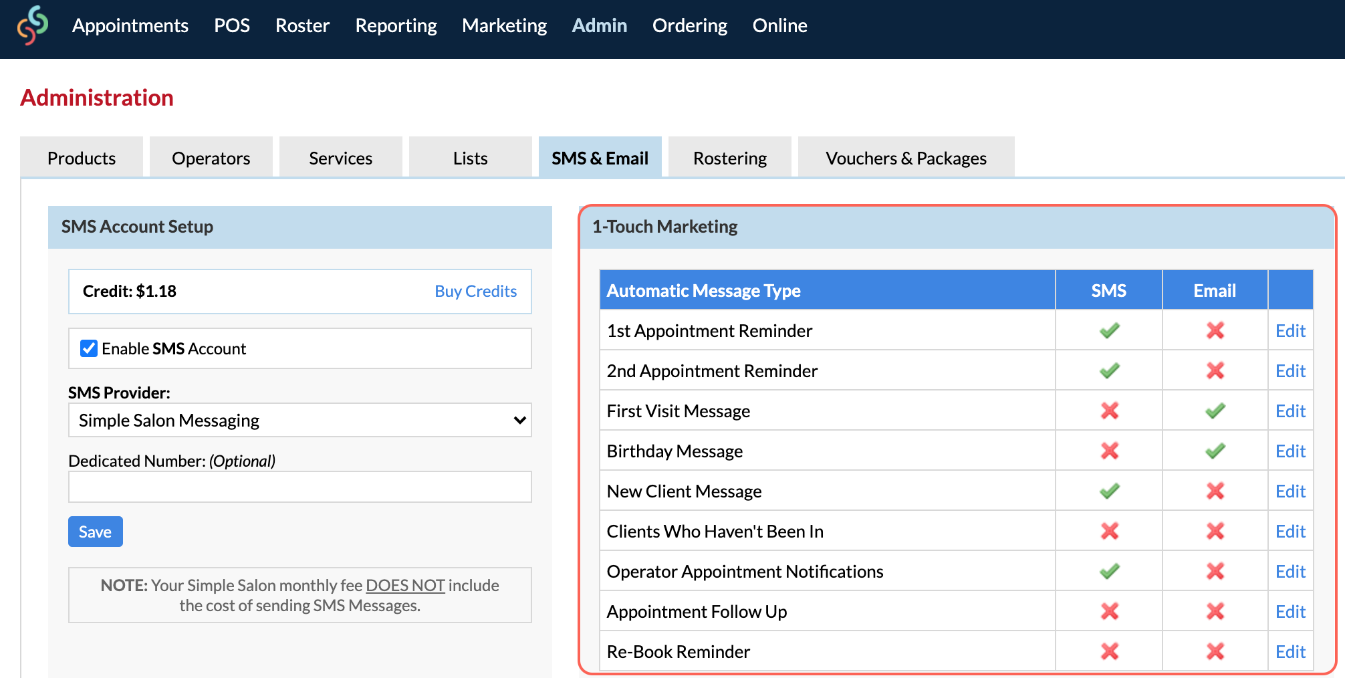
Task: Click the SMS Account Setup panel title
Action: (137, 226)
